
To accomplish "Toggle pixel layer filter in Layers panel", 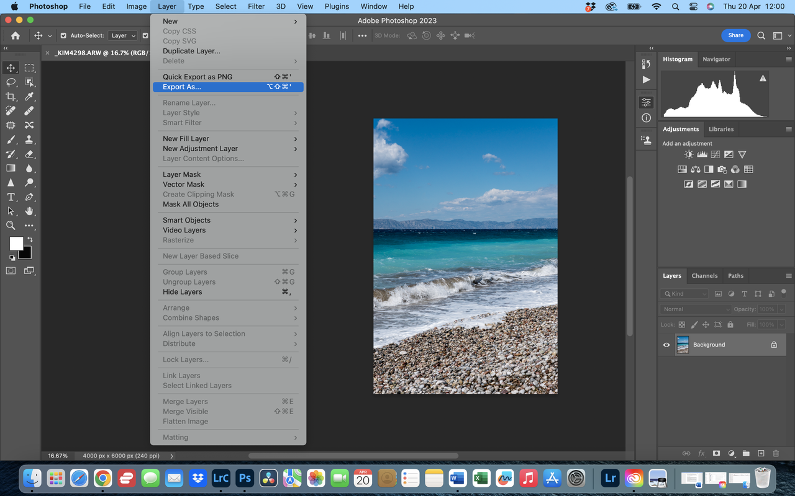I will coord(718,294).
